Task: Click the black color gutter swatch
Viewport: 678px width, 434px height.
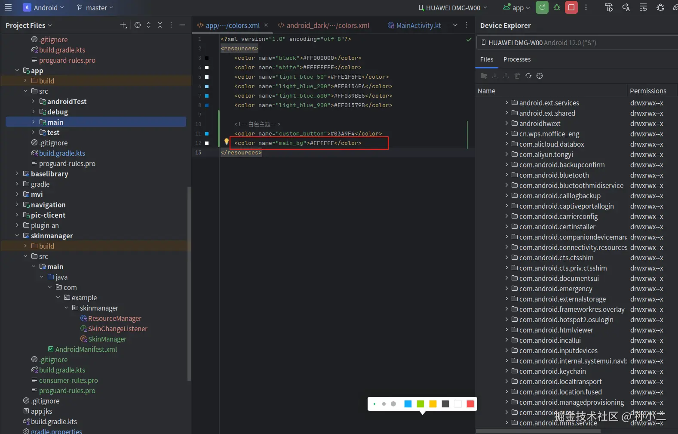Action: pyautogui.click(x=207, y=58)
